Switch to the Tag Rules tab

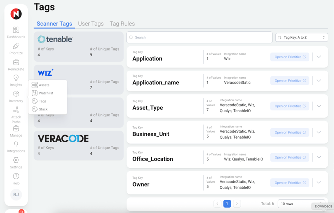122,24
